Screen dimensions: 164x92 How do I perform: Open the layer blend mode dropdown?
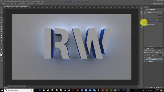(x=149, y=53)
